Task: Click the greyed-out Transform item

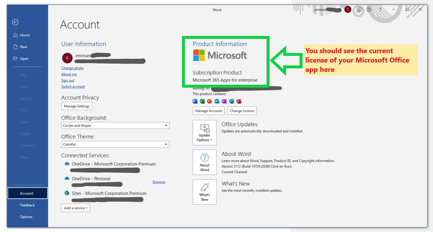Action: tap(28, 145)
